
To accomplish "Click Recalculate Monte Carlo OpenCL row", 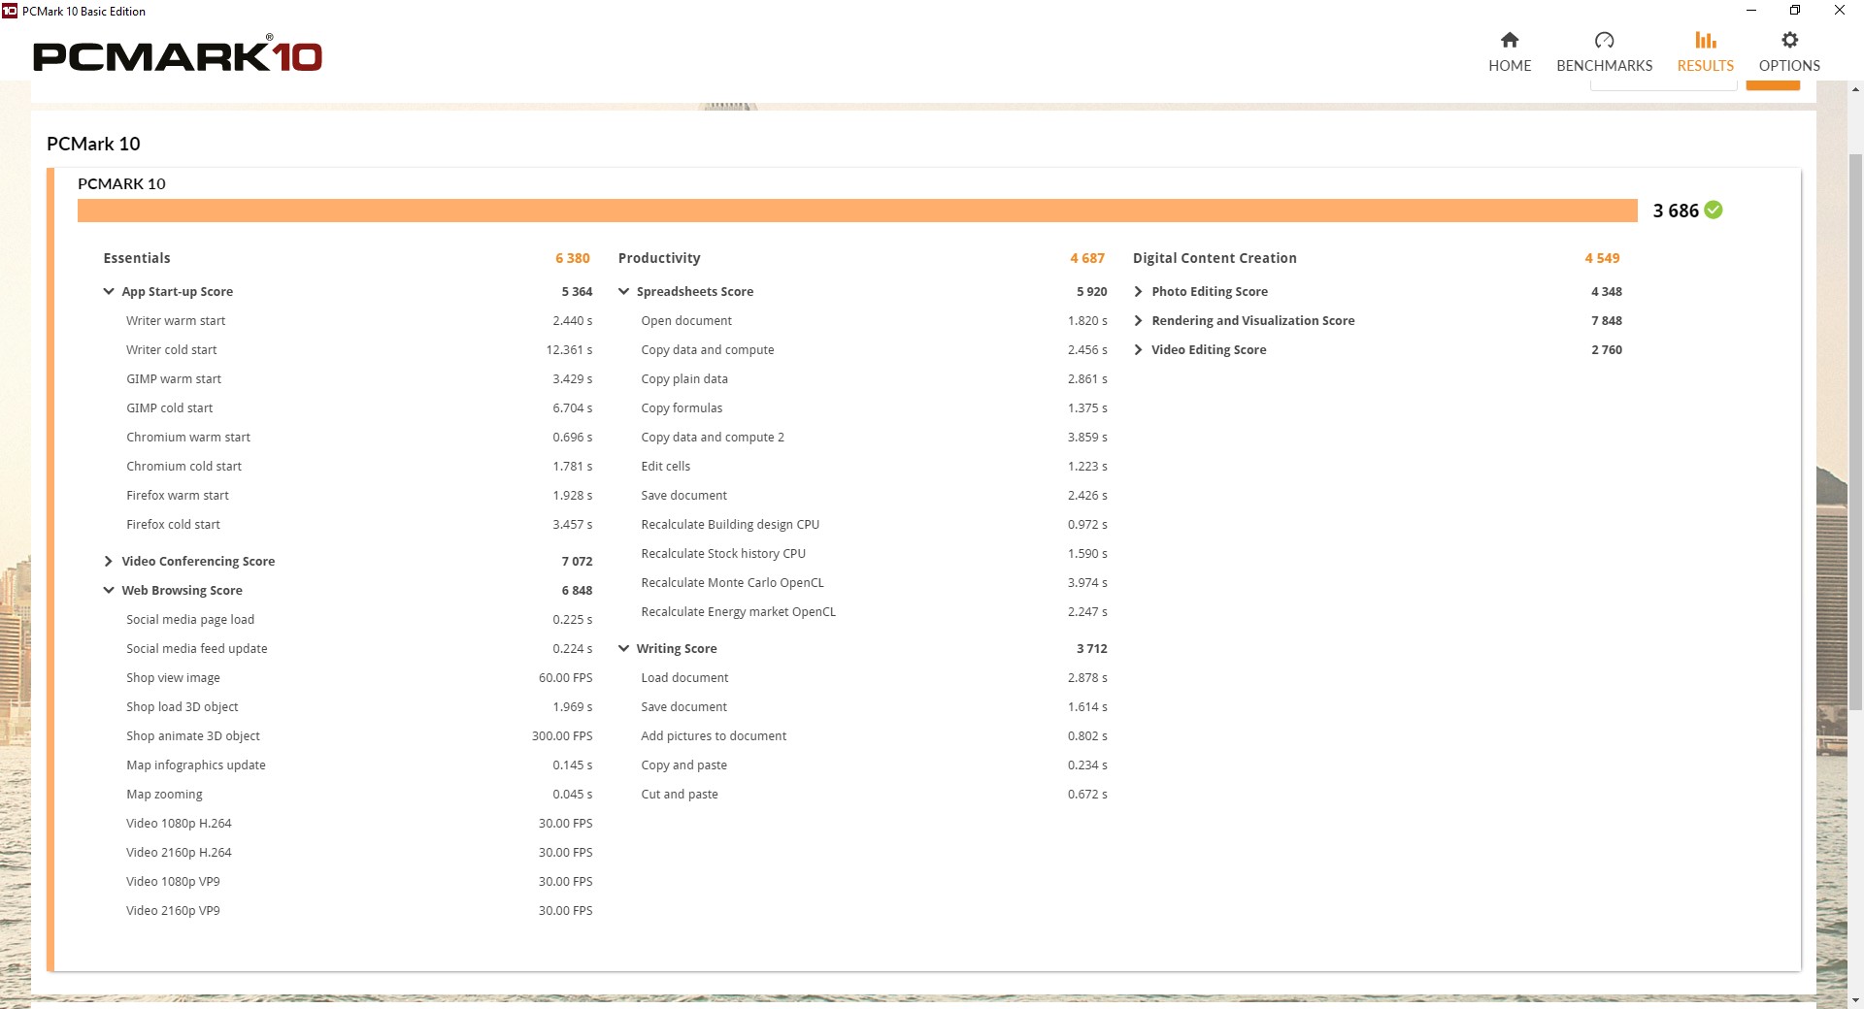I will (x=874, y=582).
